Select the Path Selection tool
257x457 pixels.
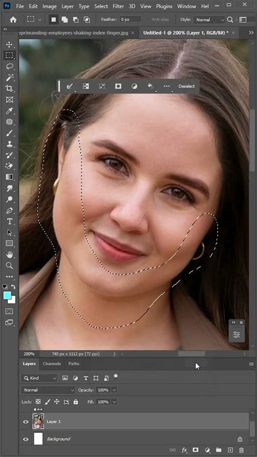[9, 233]
